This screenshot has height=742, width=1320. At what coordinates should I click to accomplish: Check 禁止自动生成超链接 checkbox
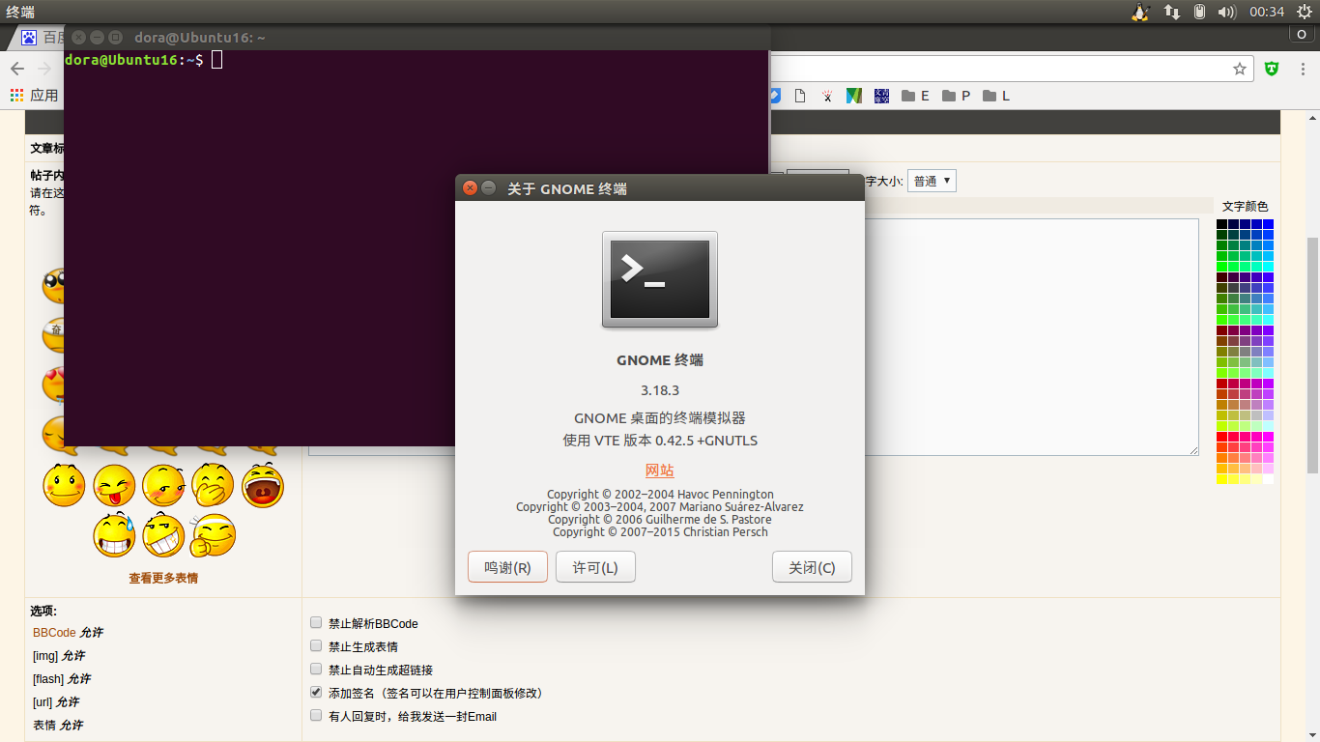click(316, 670)
